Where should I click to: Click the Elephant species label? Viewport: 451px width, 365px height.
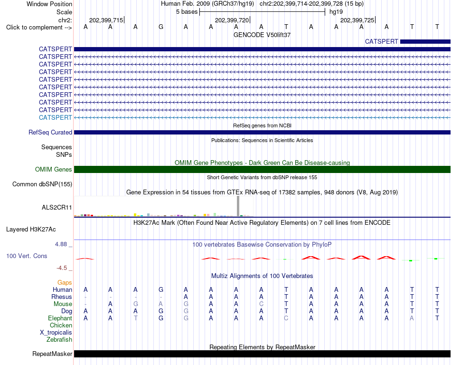[60, 318]
